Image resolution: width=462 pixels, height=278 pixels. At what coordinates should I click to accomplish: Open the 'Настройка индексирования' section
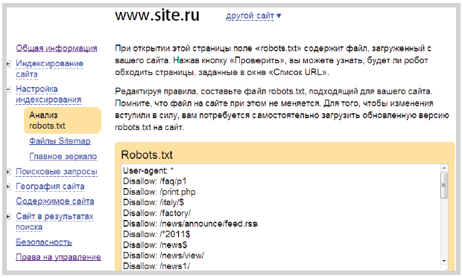tap(48, 94)
